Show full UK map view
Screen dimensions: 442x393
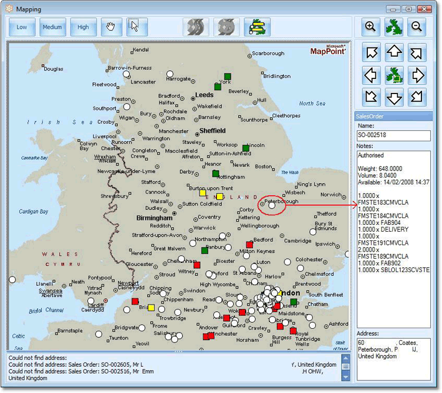tap(393, 27)
